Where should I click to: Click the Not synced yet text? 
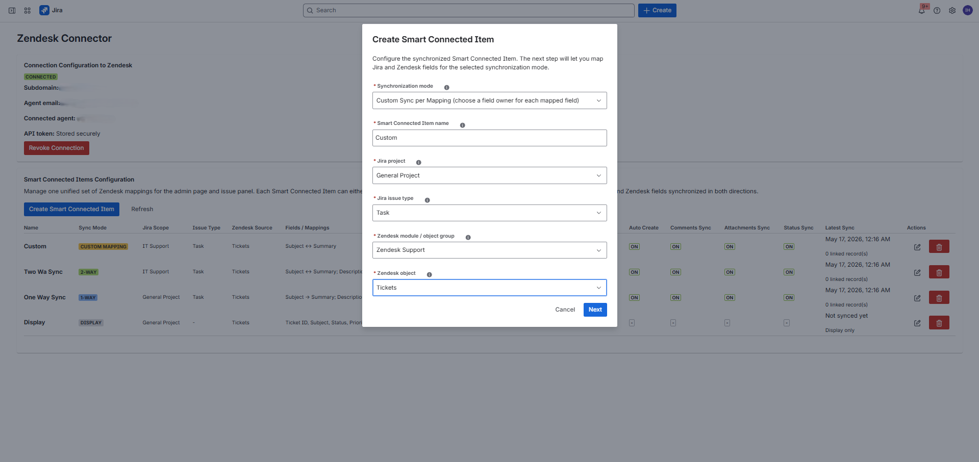coord(846,316)
